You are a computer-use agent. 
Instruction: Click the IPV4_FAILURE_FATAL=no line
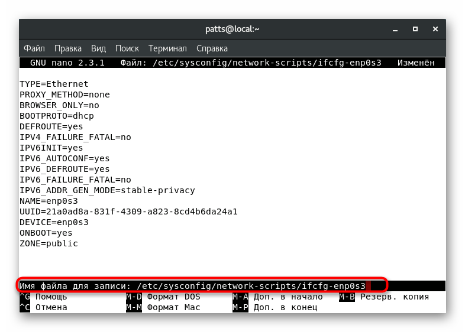click(x=75, y=138)
